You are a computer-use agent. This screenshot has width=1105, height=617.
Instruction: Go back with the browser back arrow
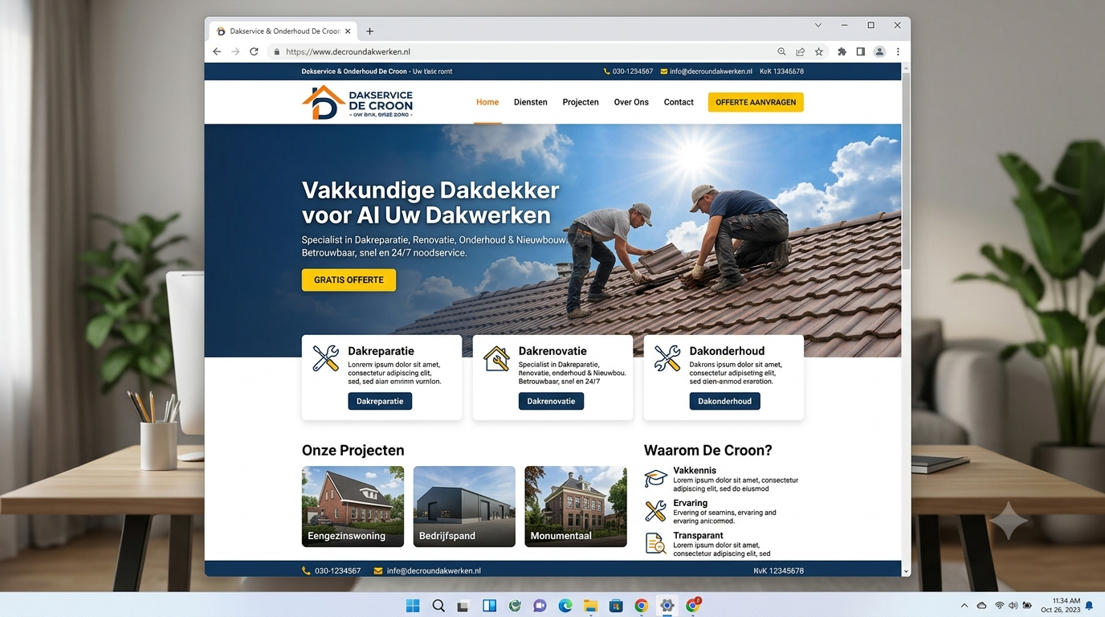(217, 51)
